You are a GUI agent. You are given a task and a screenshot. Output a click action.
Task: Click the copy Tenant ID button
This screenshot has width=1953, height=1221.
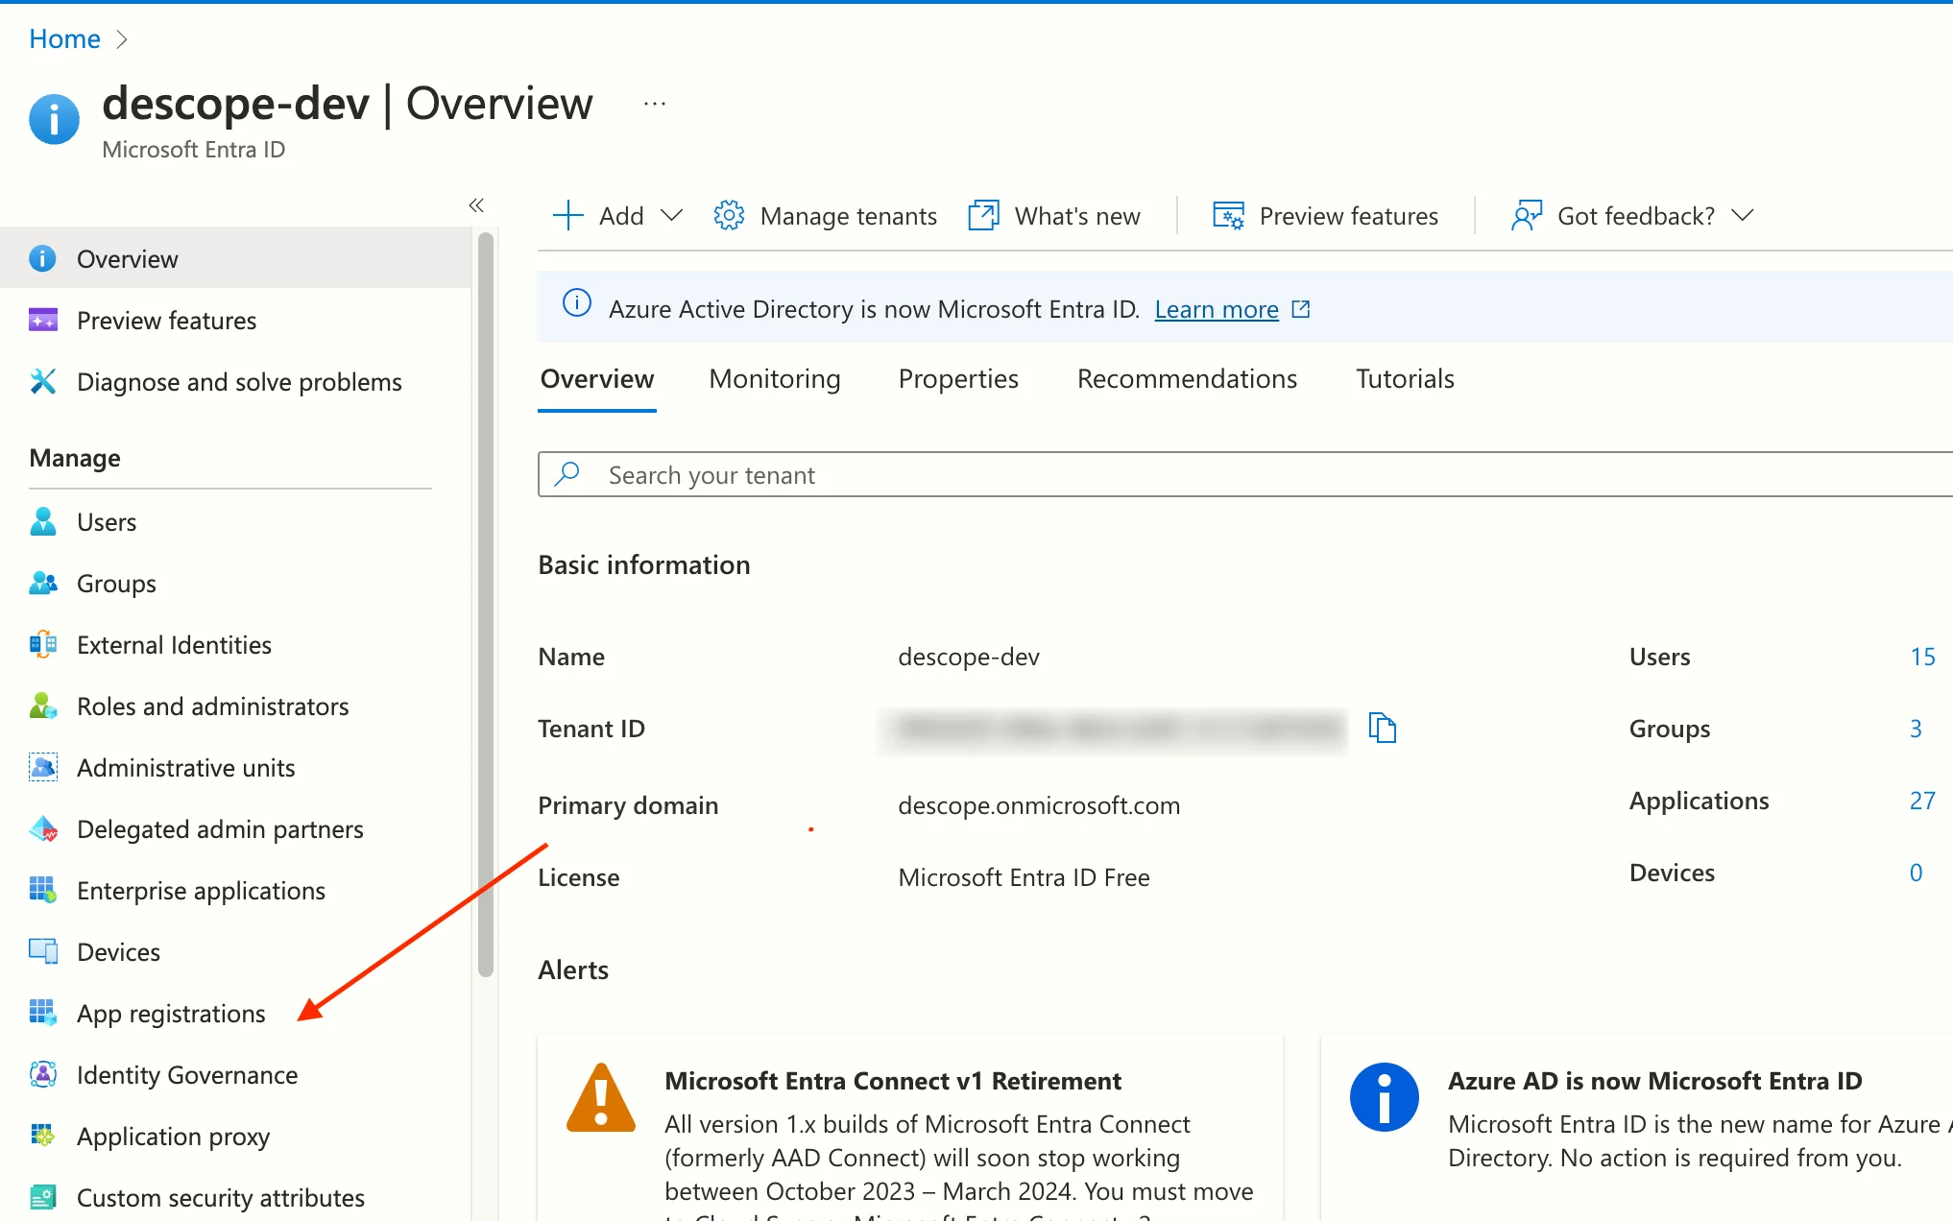(1382, 728)
